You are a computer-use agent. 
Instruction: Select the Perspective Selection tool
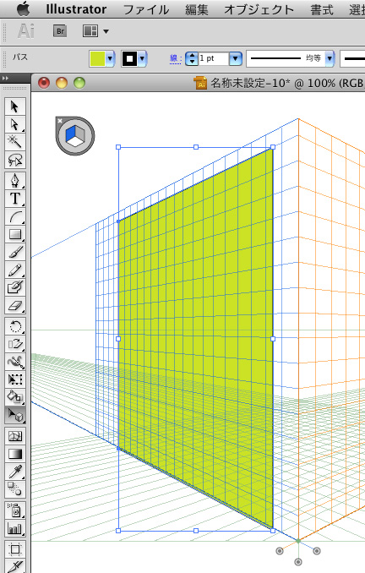(15, 416)
